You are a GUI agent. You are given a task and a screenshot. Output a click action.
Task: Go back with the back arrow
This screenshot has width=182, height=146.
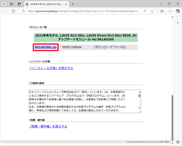click(x=5, y=11)
